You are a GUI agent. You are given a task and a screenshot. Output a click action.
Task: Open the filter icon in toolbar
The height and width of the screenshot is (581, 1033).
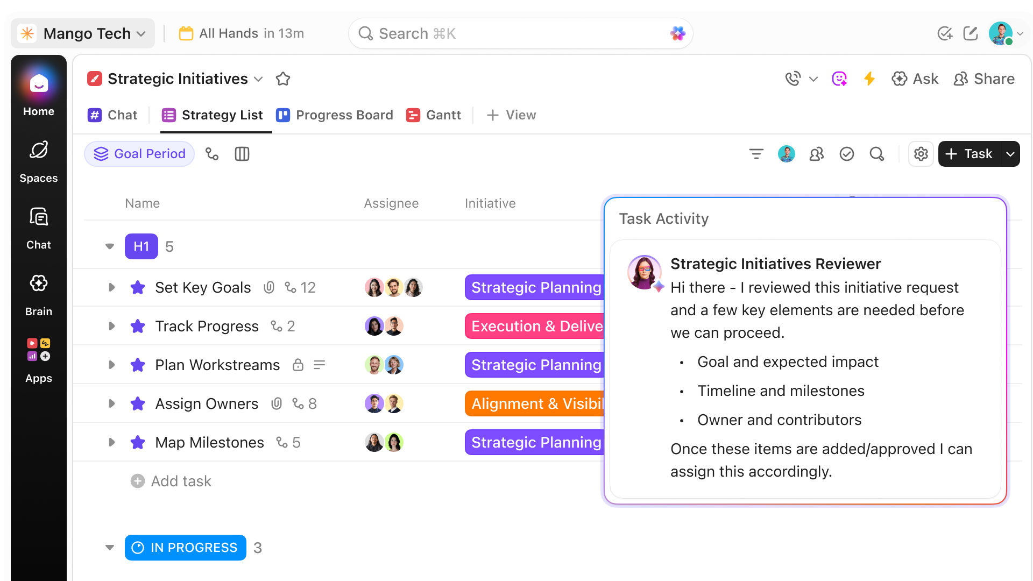point(756,154)
